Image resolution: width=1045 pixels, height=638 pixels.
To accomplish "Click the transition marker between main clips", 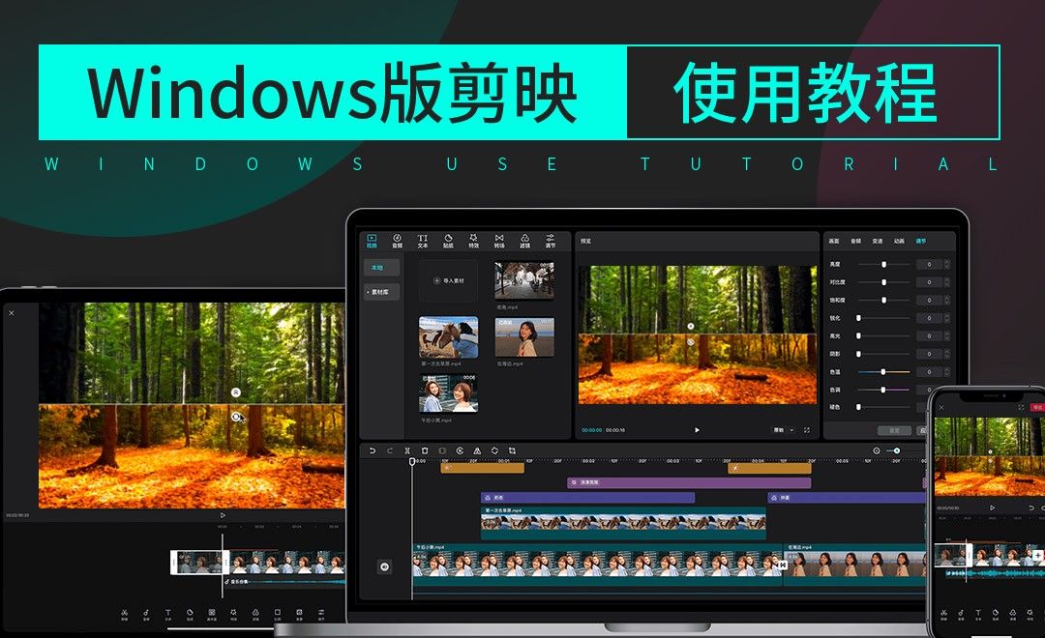I will click(783, 565).
